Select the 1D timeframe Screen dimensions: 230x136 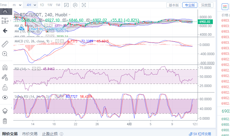pos(42,5)
